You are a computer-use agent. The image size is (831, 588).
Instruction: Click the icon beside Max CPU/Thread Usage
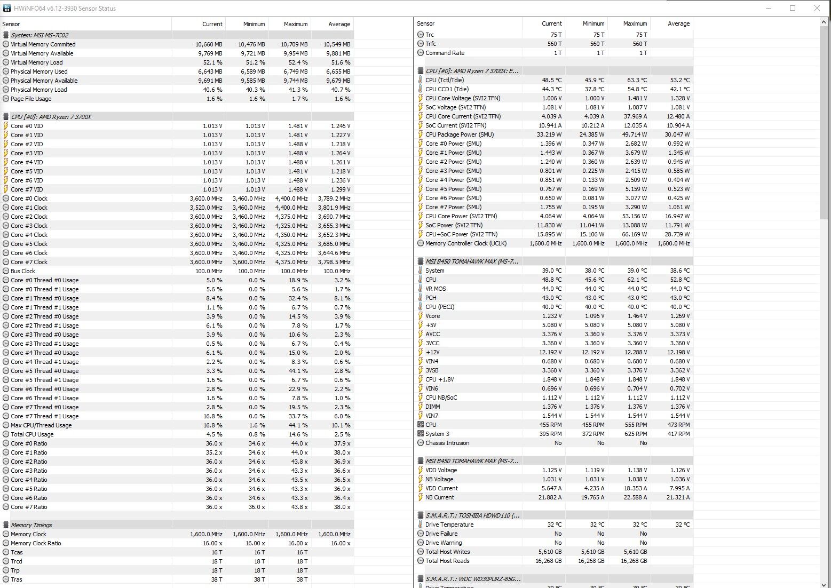6,425
